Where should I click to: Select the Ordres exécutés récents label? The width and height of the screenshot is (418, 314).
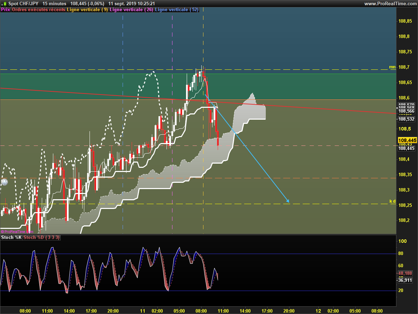(x=38, y=10)
